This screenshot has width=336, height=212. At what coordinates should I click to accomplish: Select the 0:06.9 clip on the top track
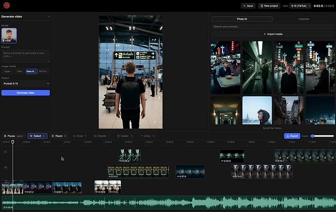tap(232, 156)
